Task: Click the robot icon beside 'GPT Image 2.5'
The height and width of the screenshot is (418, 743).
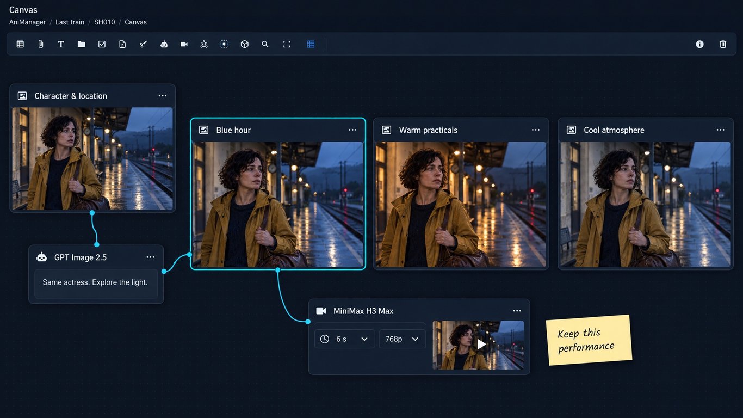Action: tap(41, 257)
